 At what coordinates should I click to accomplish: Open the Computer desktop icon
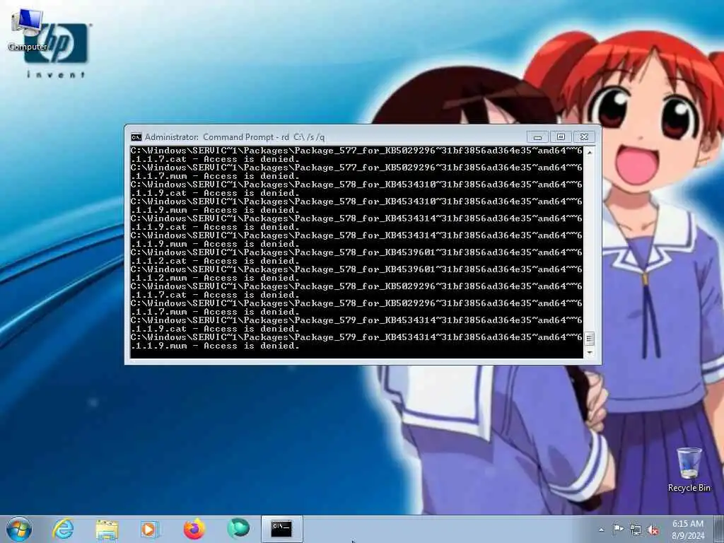pyautogui.click(x=28, y=30)
